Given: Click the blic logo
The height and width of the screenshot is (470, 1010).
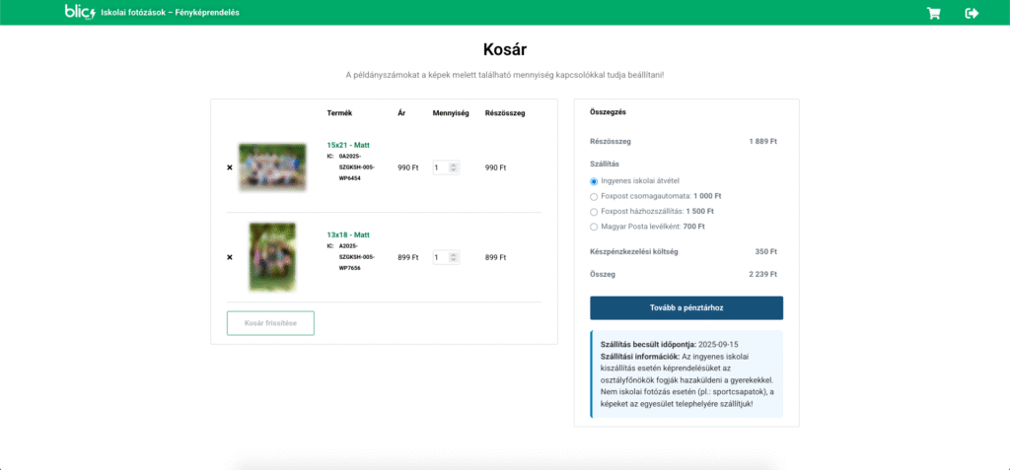Looking at the screenshot, I should coord(80,12).
